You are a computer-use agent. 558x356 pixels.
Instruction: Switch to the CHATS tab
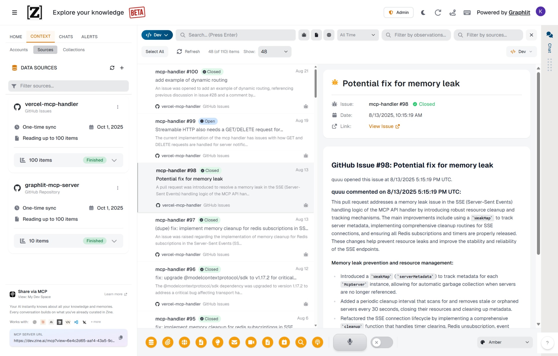click(66, 37)
